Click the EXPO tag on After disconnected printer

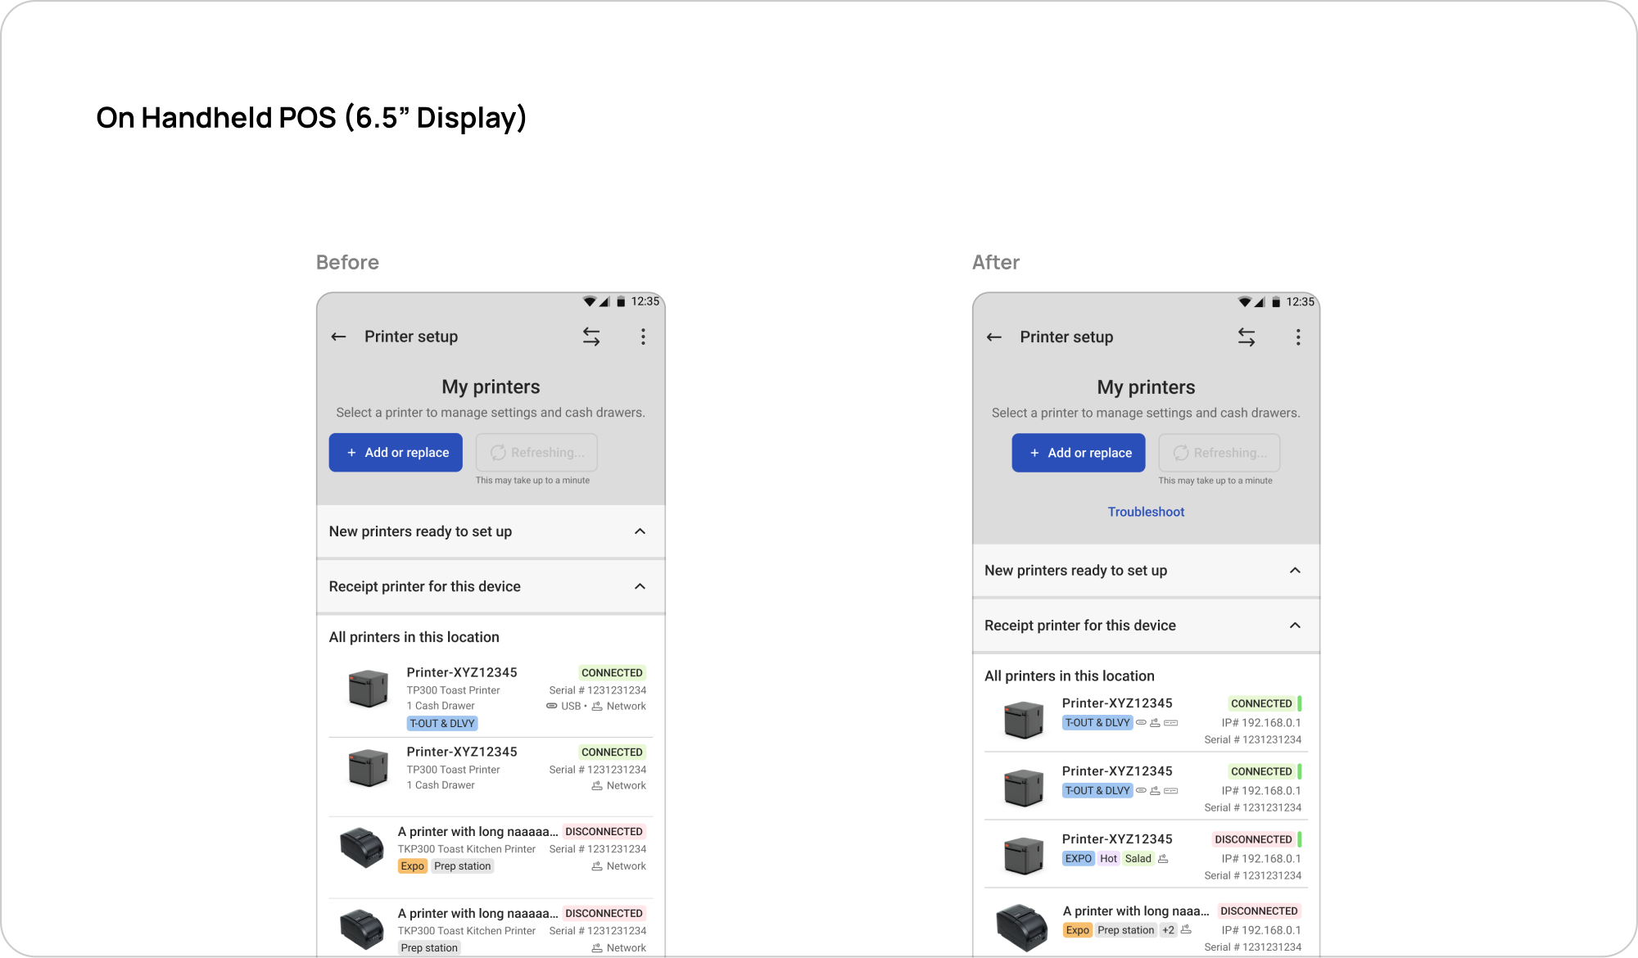point(1079,859)
